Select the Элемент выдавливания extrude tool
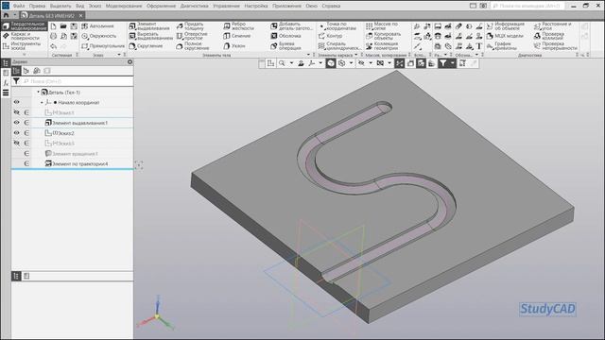Image resolution: width=605 pixels, height=340 pixels. 149,25
